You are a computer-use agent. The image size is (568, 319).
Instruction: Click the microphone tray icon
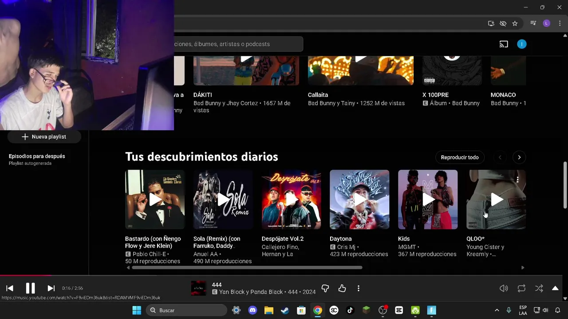[x=509, y=310]
